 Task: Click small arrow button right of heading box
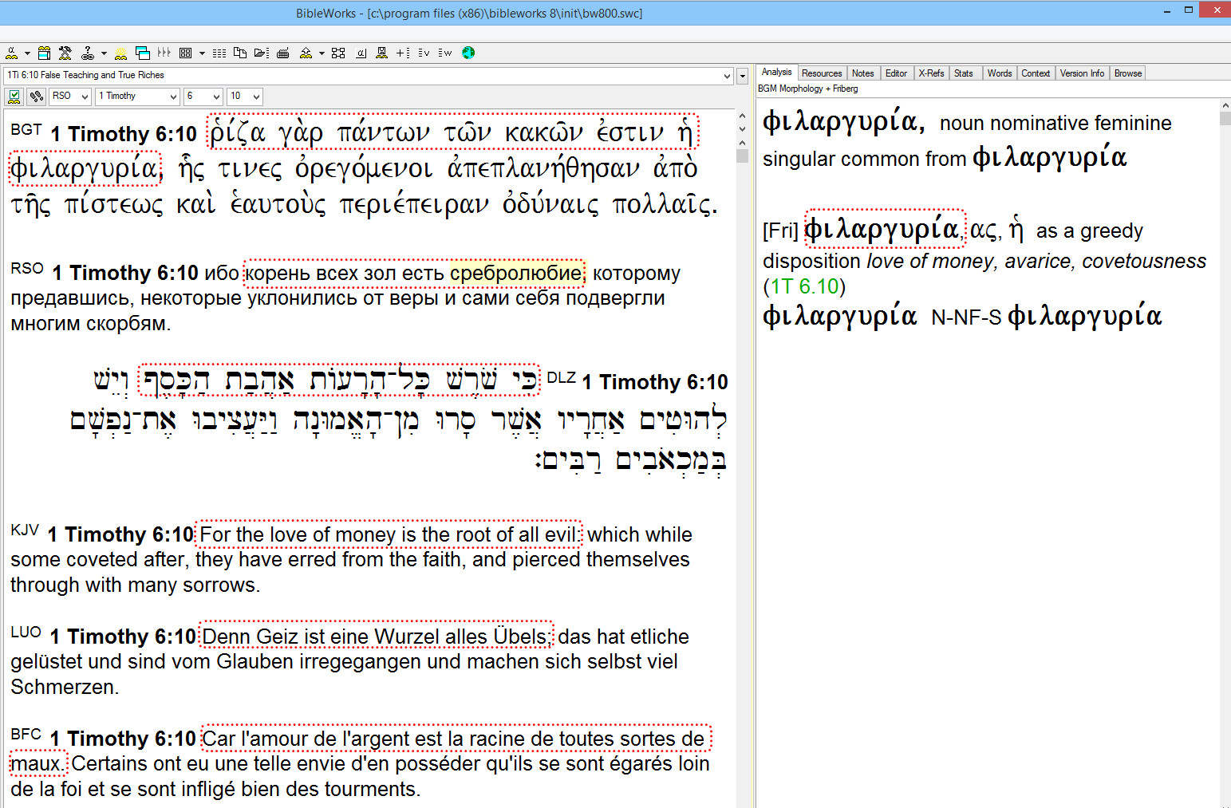743,77
